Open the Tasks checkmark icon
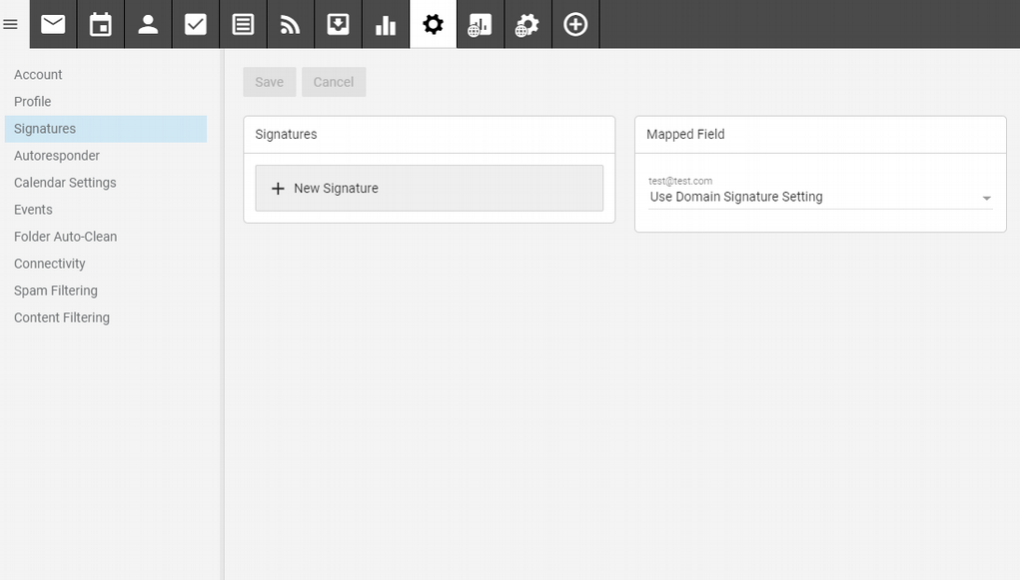This screenshot has height=580, width=1020. click(x=196, y=24)
